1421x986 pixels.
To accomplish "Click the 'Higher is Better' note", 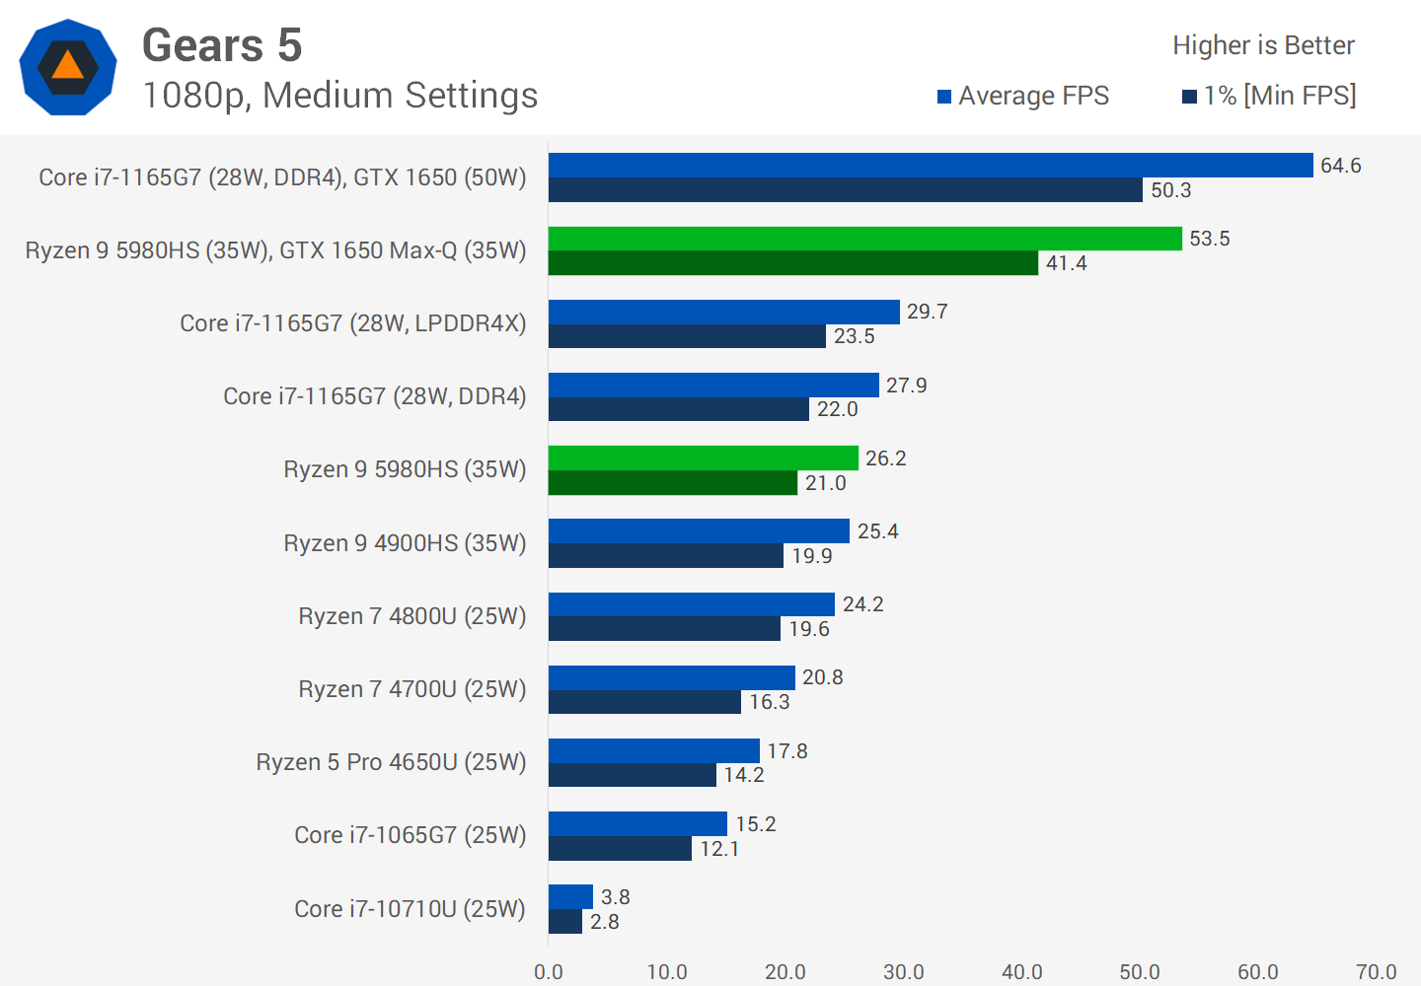I will tap(1263, 45).
